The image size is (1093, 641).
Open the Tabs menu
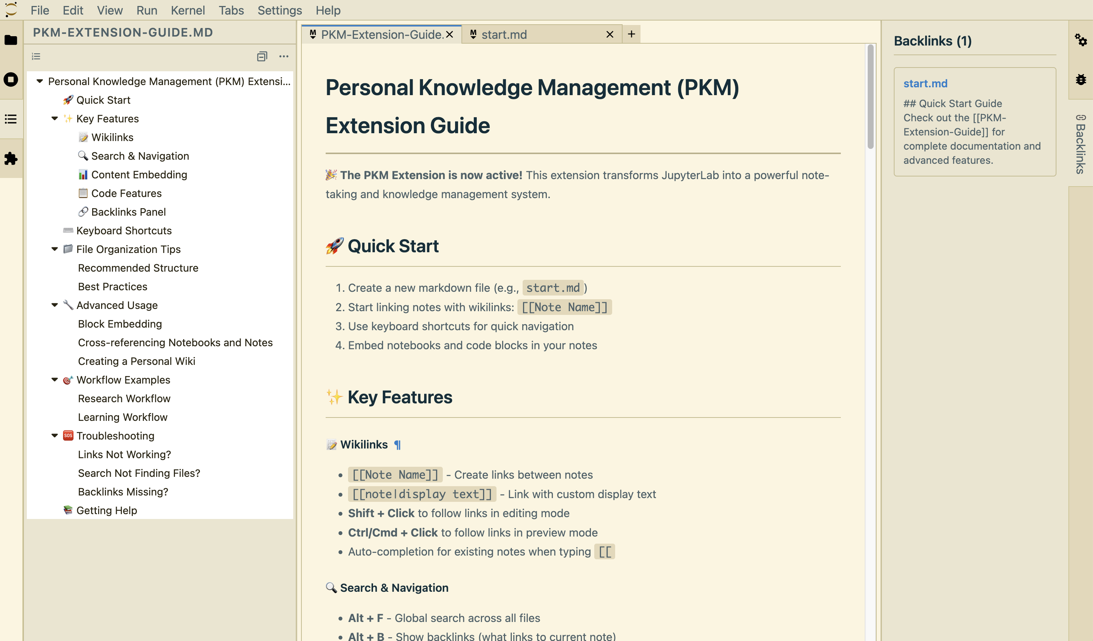[231, 10]
